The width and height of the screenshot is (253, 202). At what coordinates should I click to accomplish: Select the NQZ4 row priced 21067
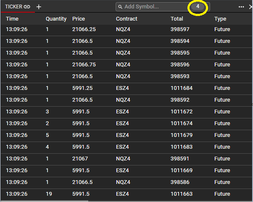126,159
